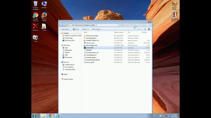The image size is (211, 118).
Task: Refresh the folder via the address bar button
Action: (121, 25)
